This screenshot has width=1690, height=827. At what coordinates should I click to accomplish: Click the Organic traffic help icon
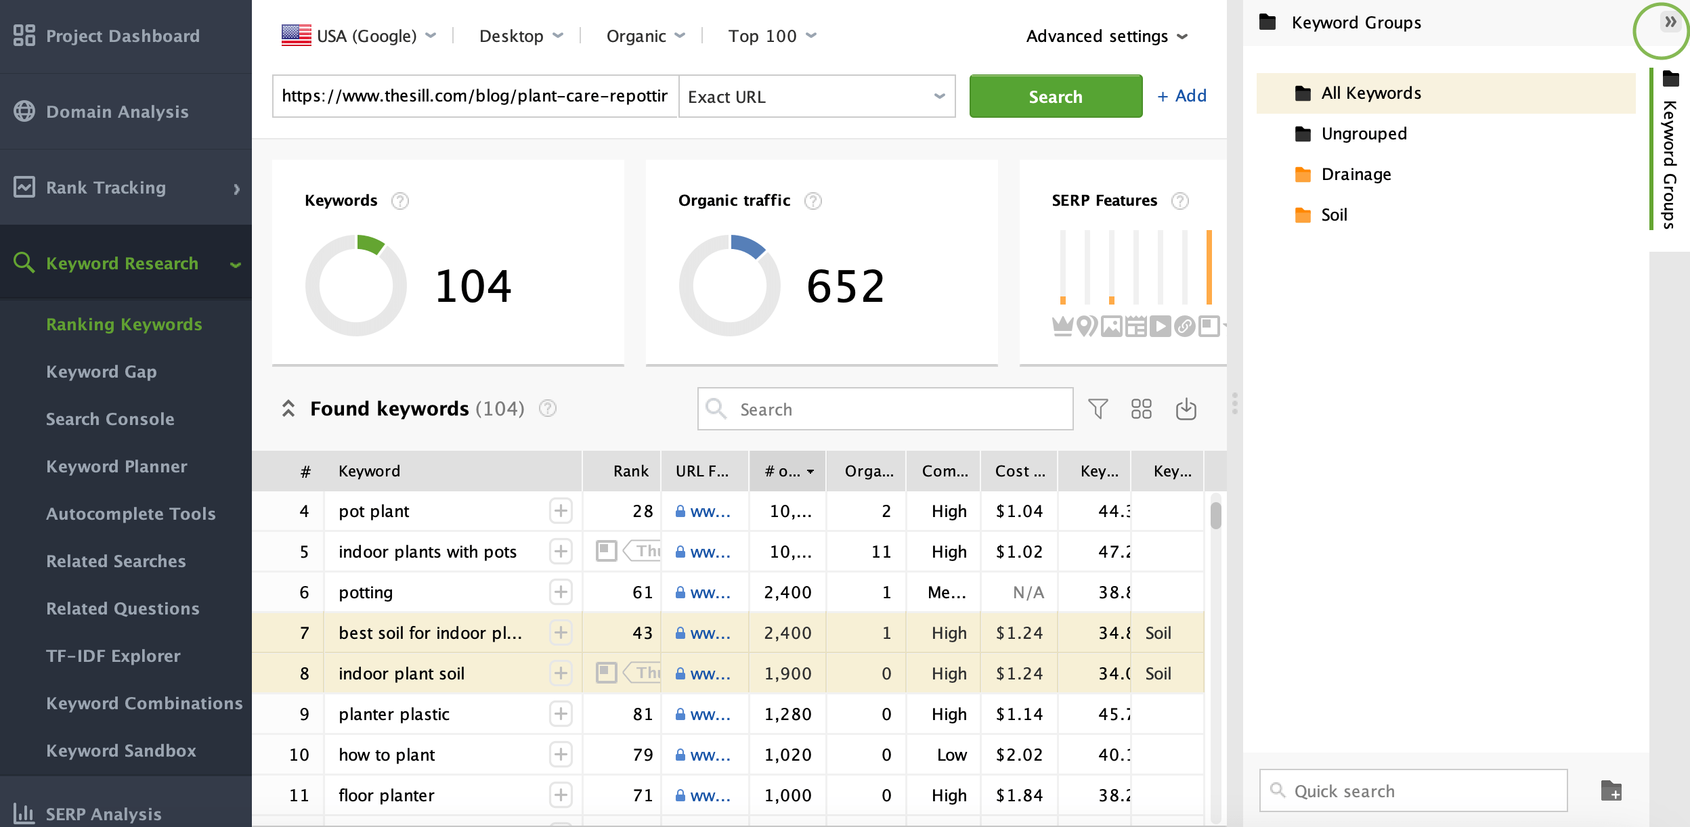pos(812,201)
